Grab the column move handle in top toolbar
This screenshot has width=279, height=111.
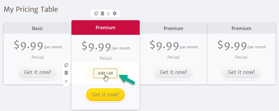click(108, 13)
